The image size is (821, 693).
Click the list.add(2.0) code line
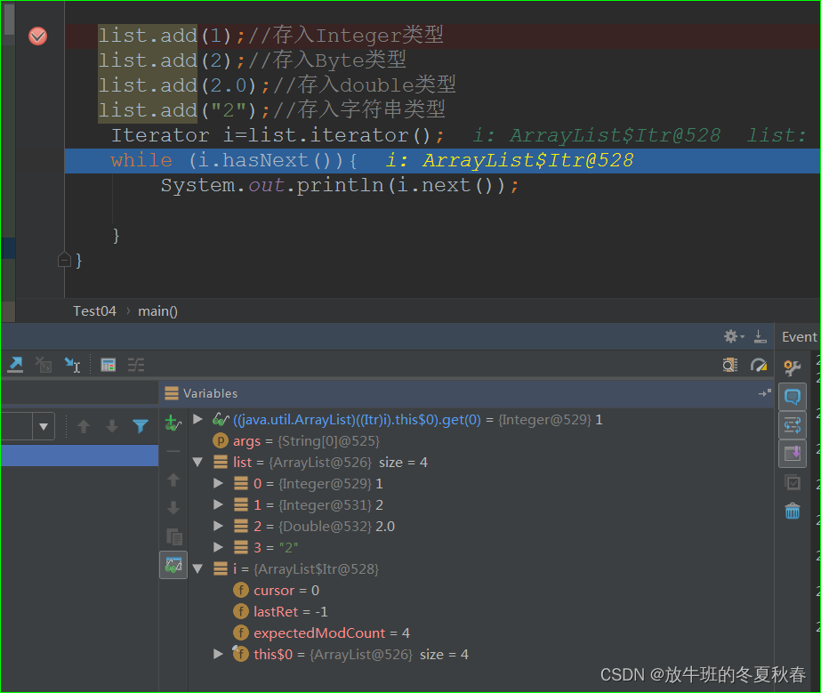[277, 85]
